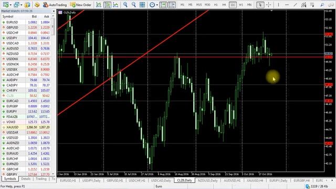Select USDJPY row in Market Watch

click(x=26, y=38)
